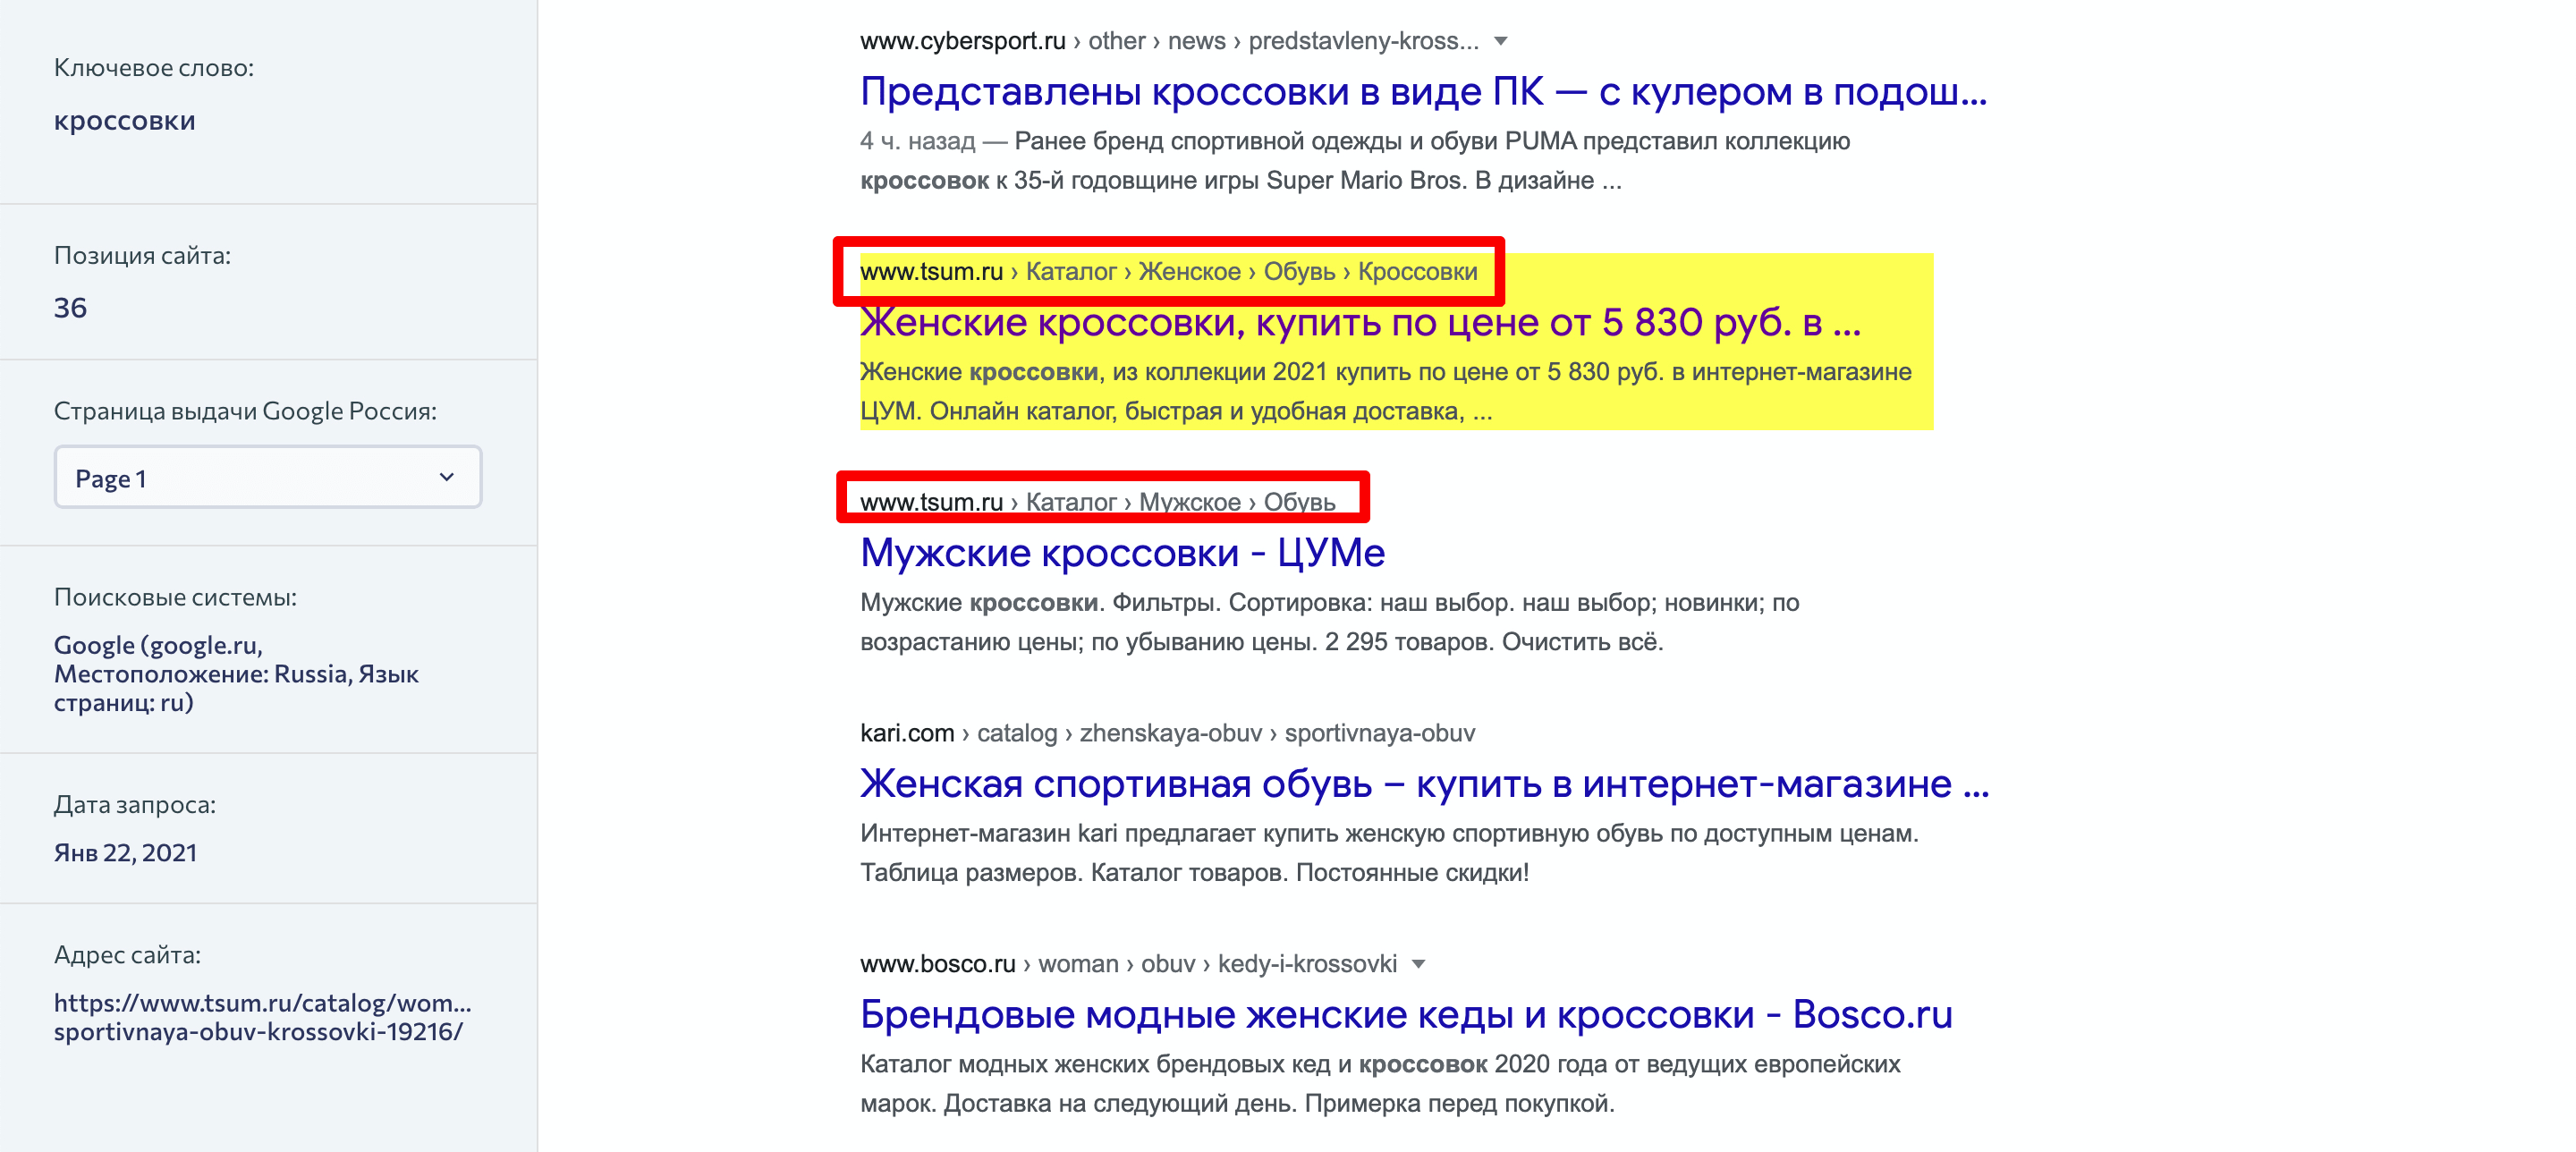2576x1152 pixels.
Task: Open the Page 1 dropdown selector
Action: 267,477
